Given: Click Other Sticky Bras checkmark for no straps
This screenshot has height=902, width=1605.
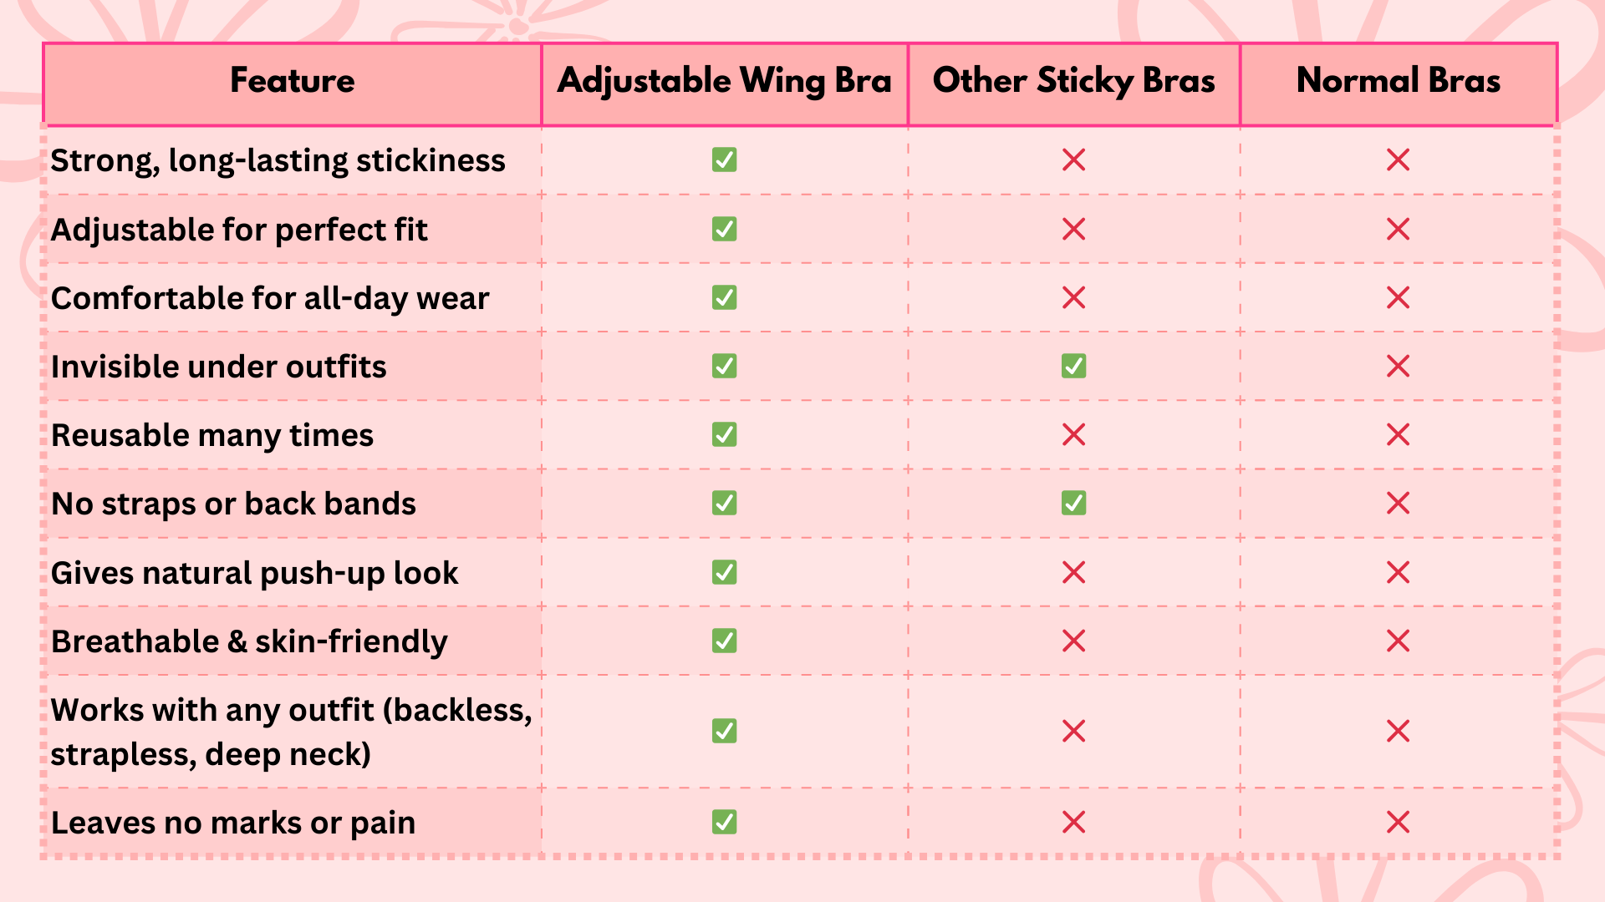Looking at the screenshot, I should pyautogui.click(x=1073, y=503).
